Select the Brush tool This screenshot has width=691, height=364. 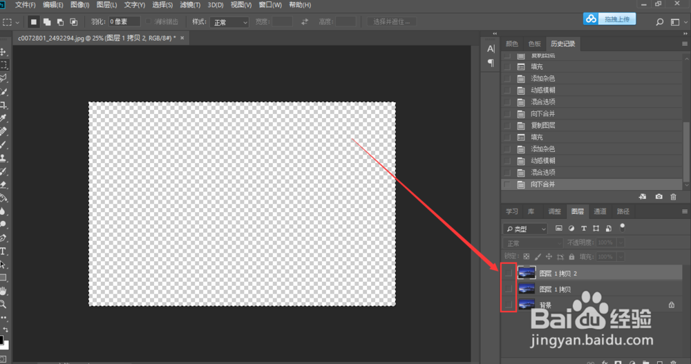point(3,144)
